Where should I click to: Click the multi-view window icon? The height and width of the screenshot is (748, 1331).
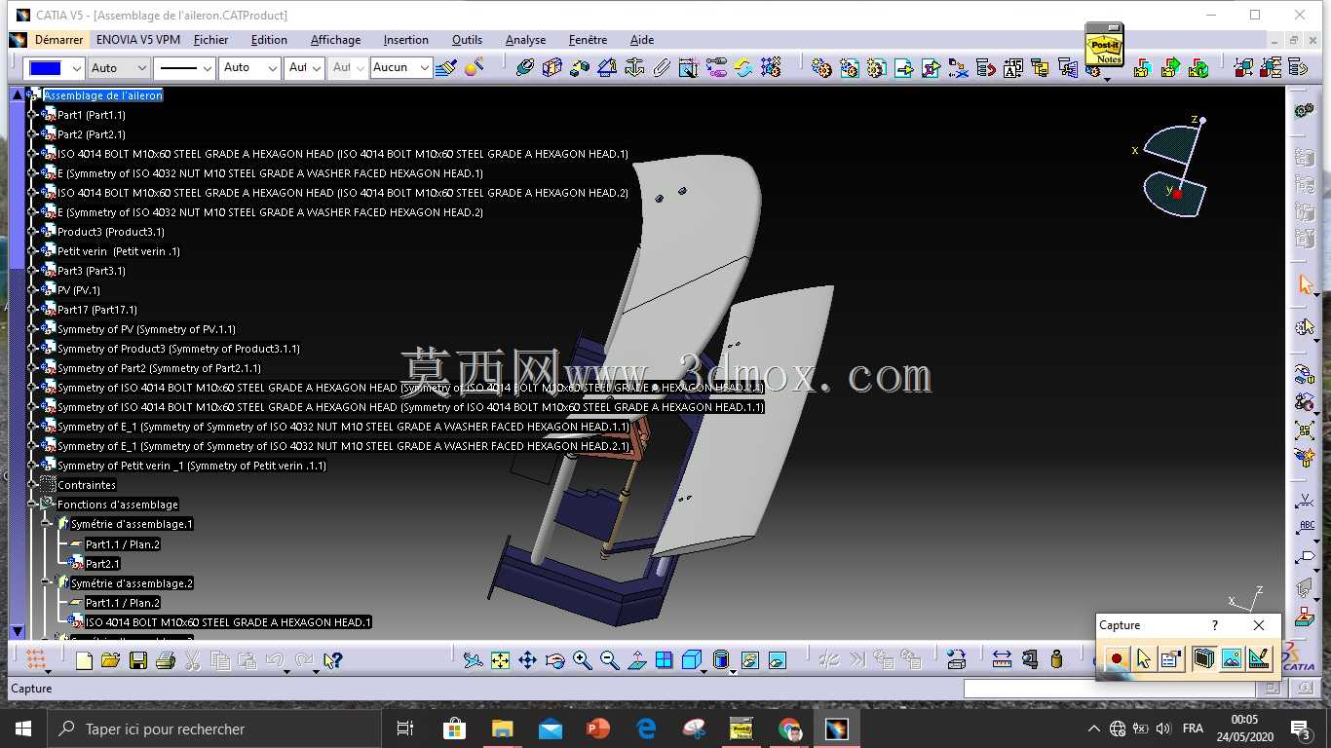(x=664, y=660)
